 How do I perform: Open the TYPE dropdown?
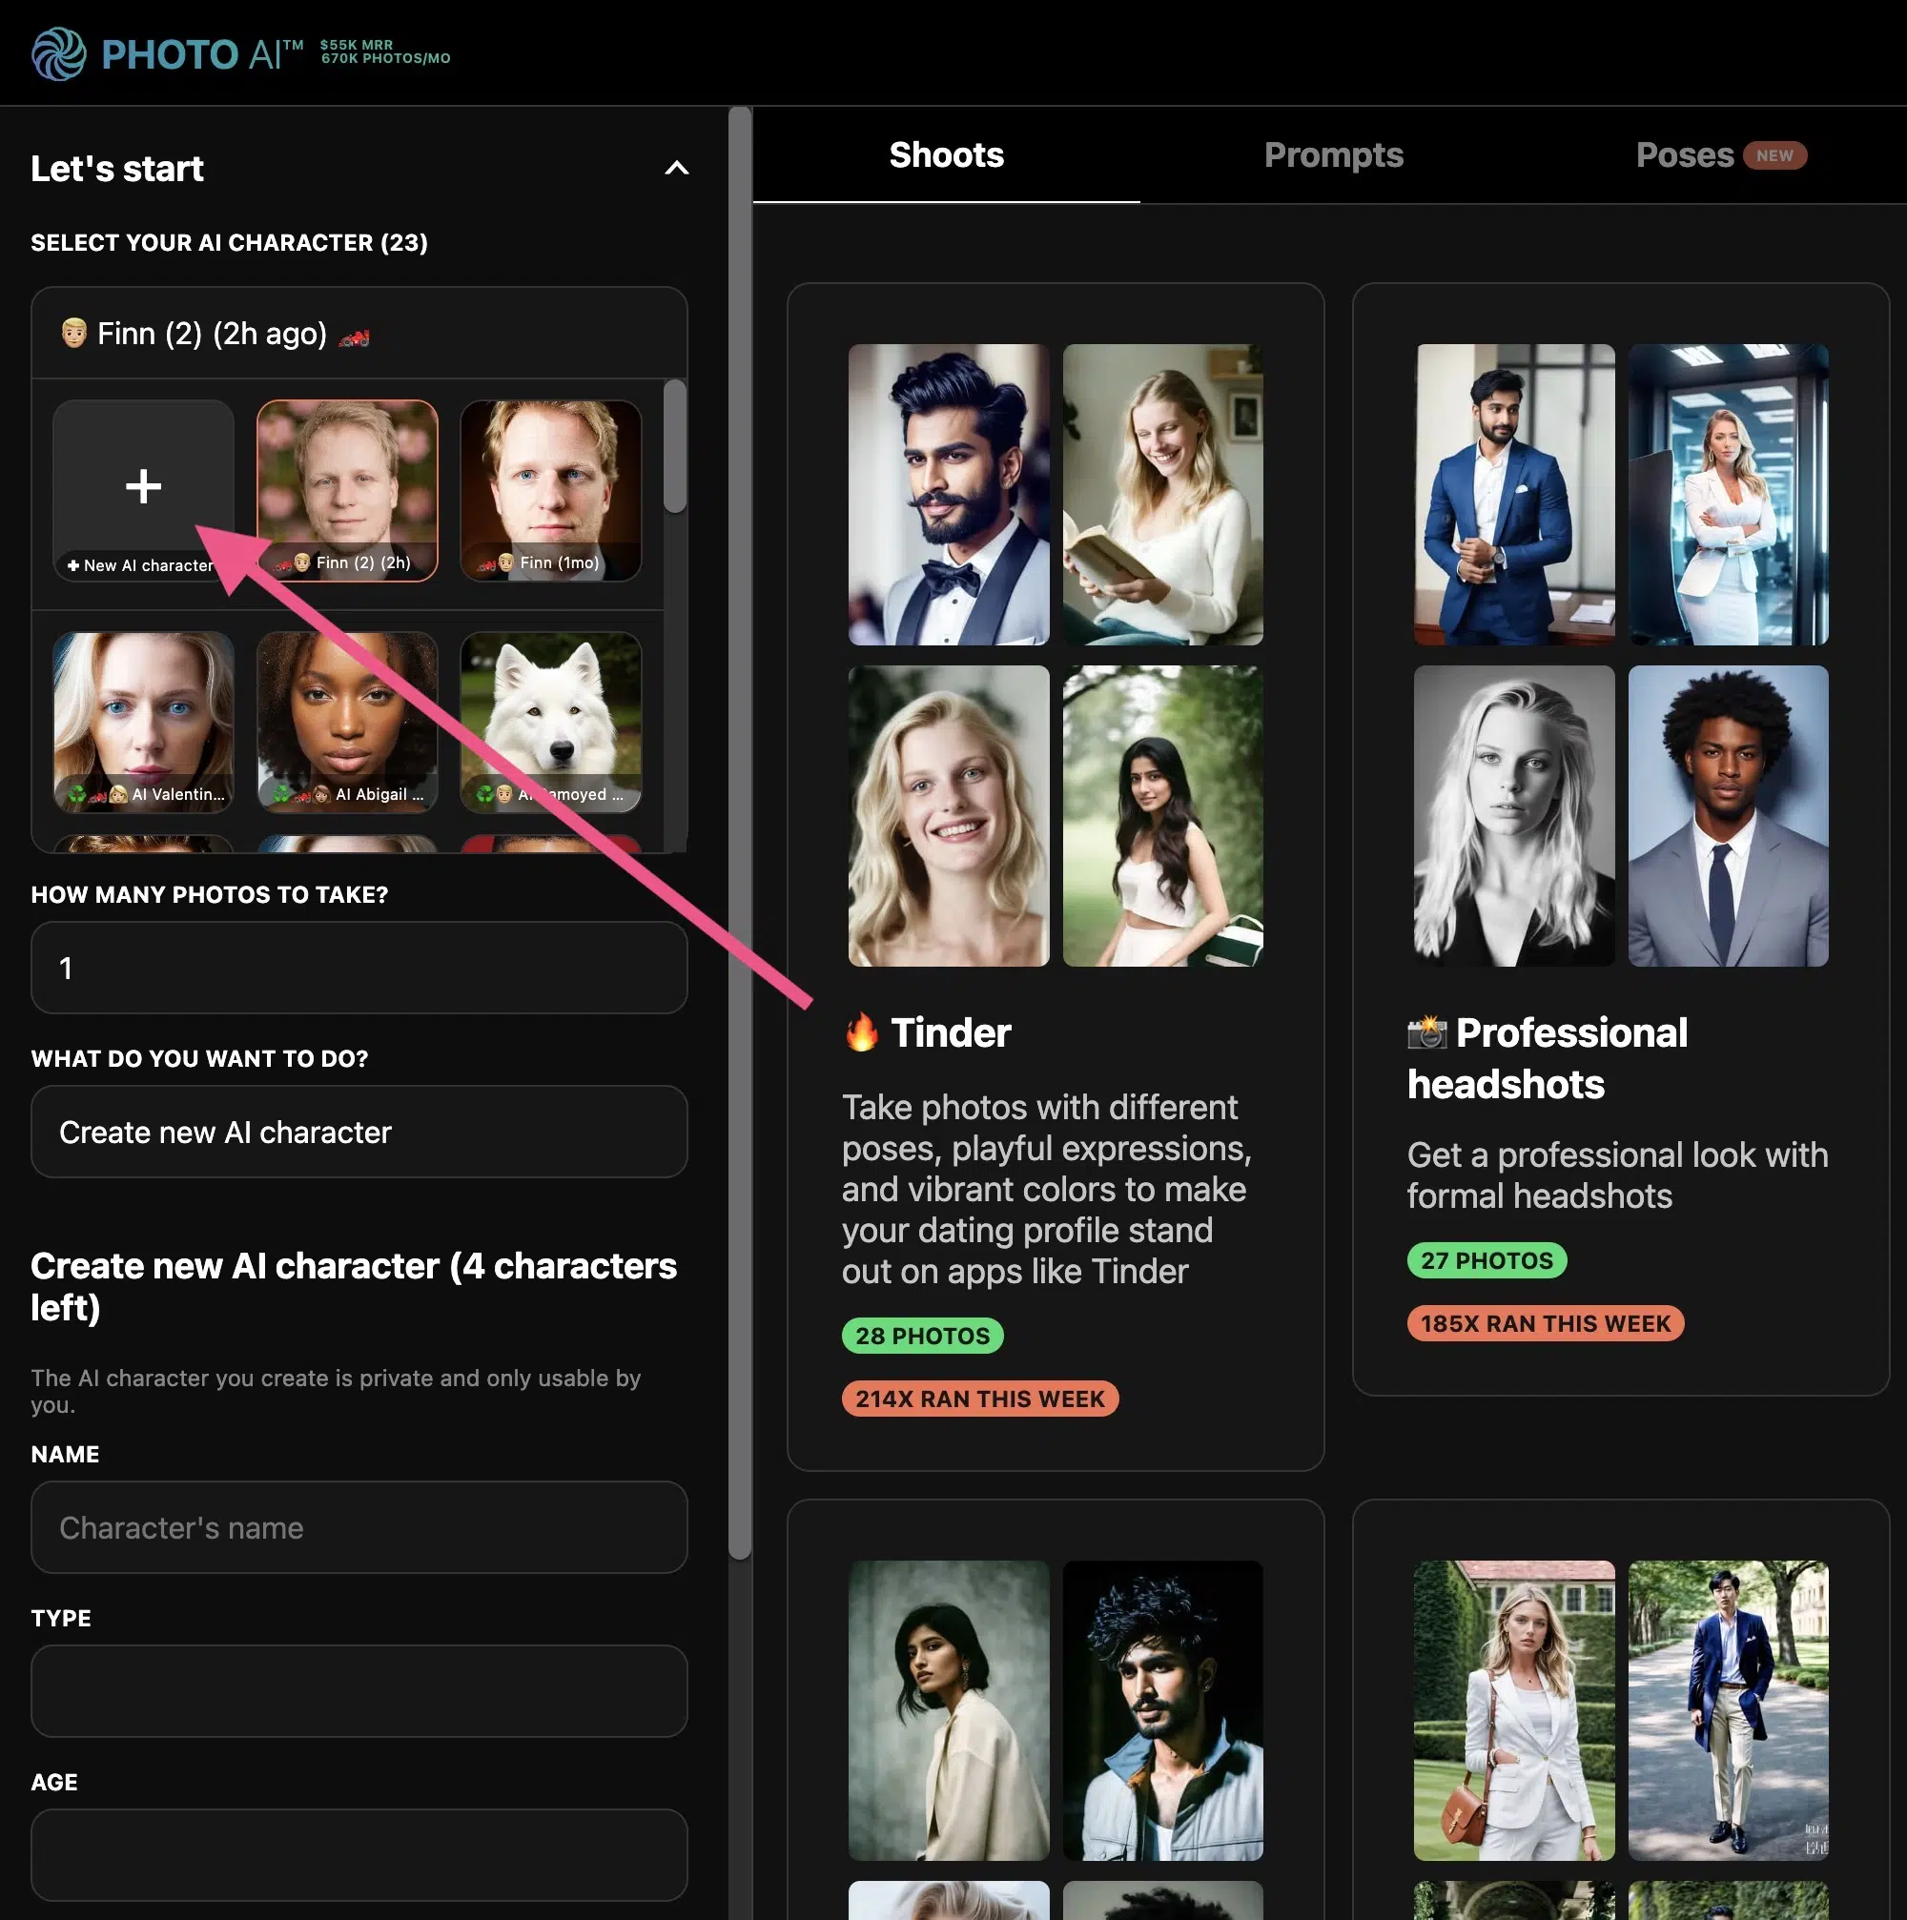[359, 1690]
